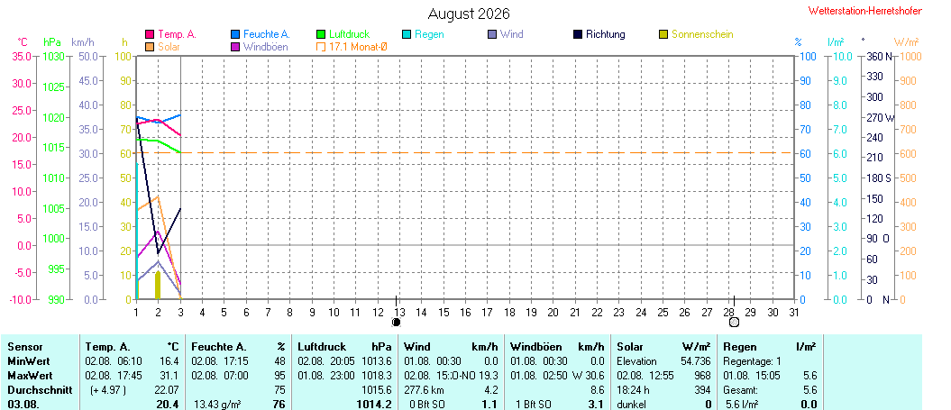This screenshot has width=951, height=410.
Task: Click the °C axis unit header
Action: click(23, 42)
